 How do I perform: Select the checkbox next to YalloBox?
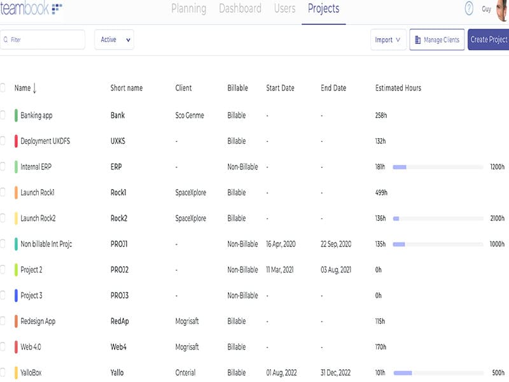pyautogui.click(x=3, y=372)
